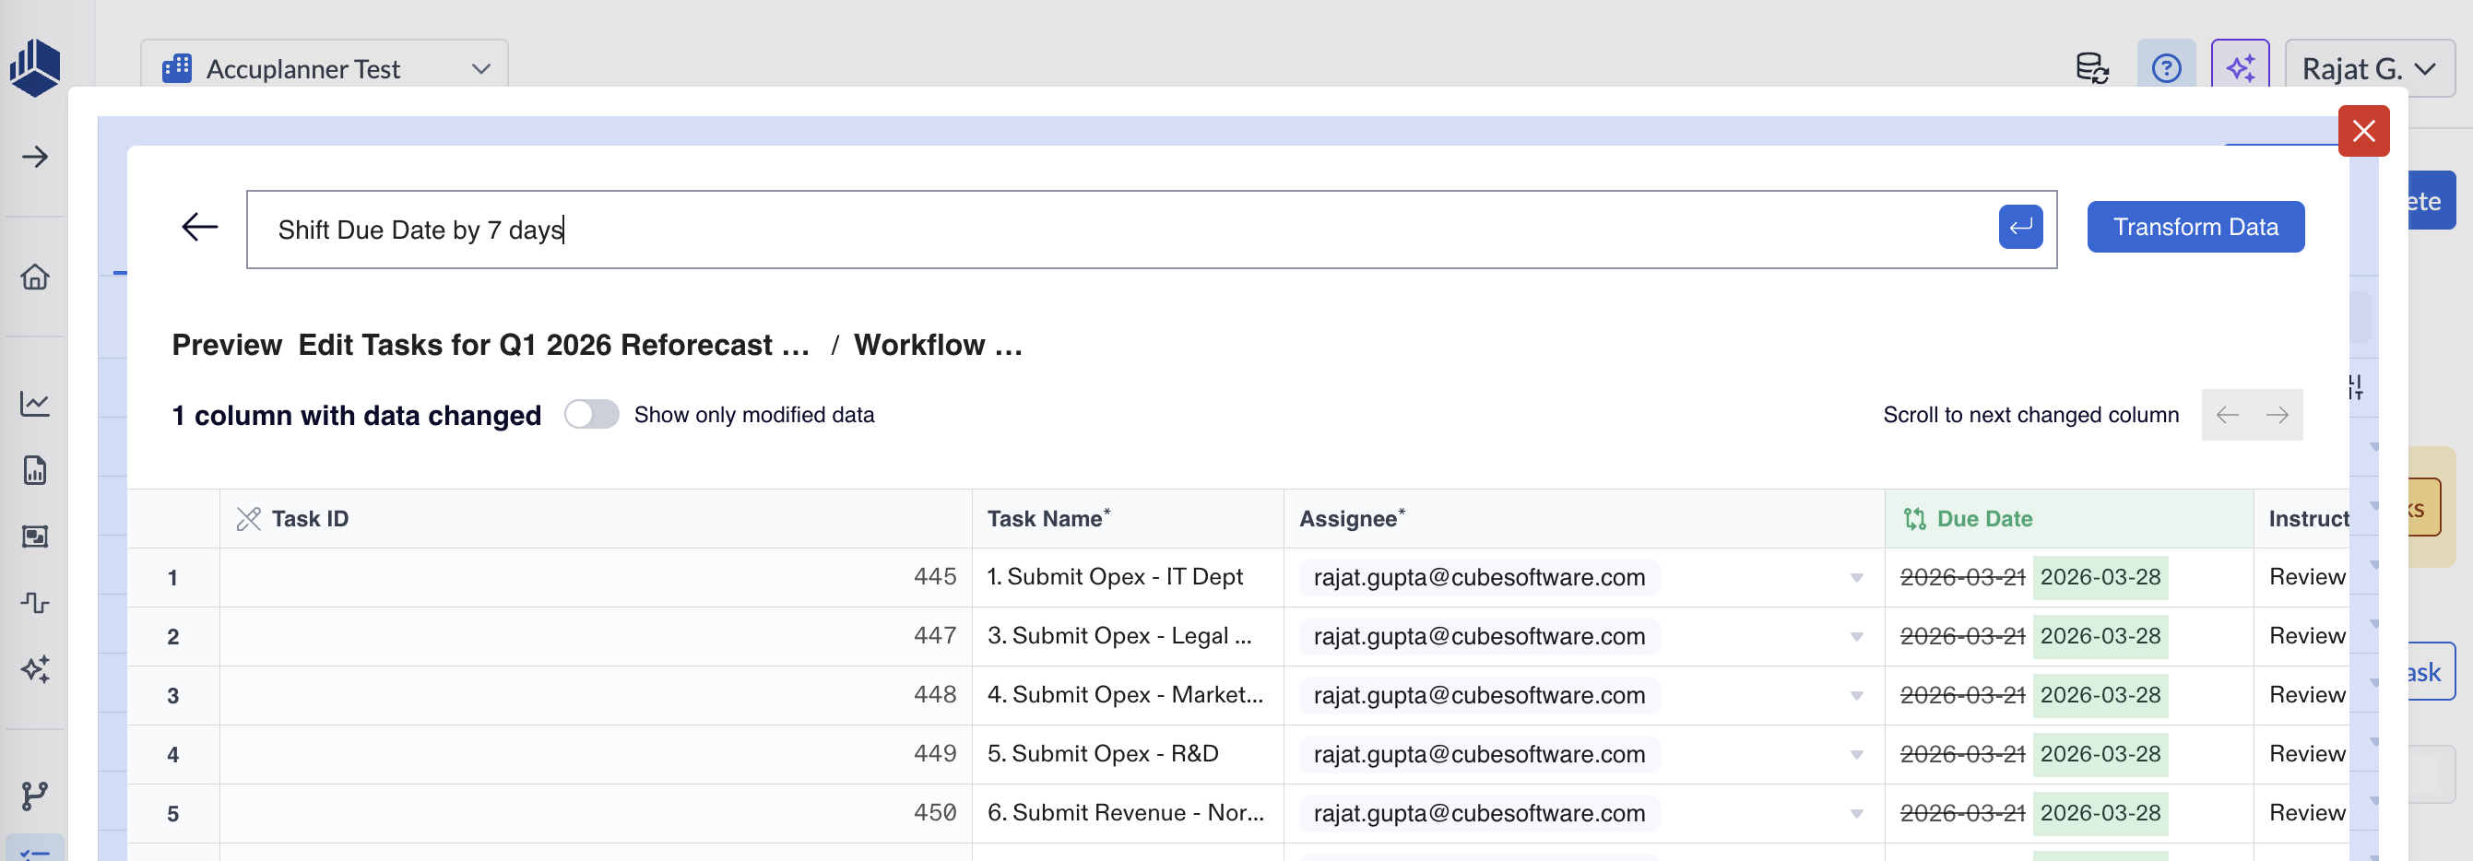Click the Due Date column header
2473x861 pixels.
pos(1983,519)
